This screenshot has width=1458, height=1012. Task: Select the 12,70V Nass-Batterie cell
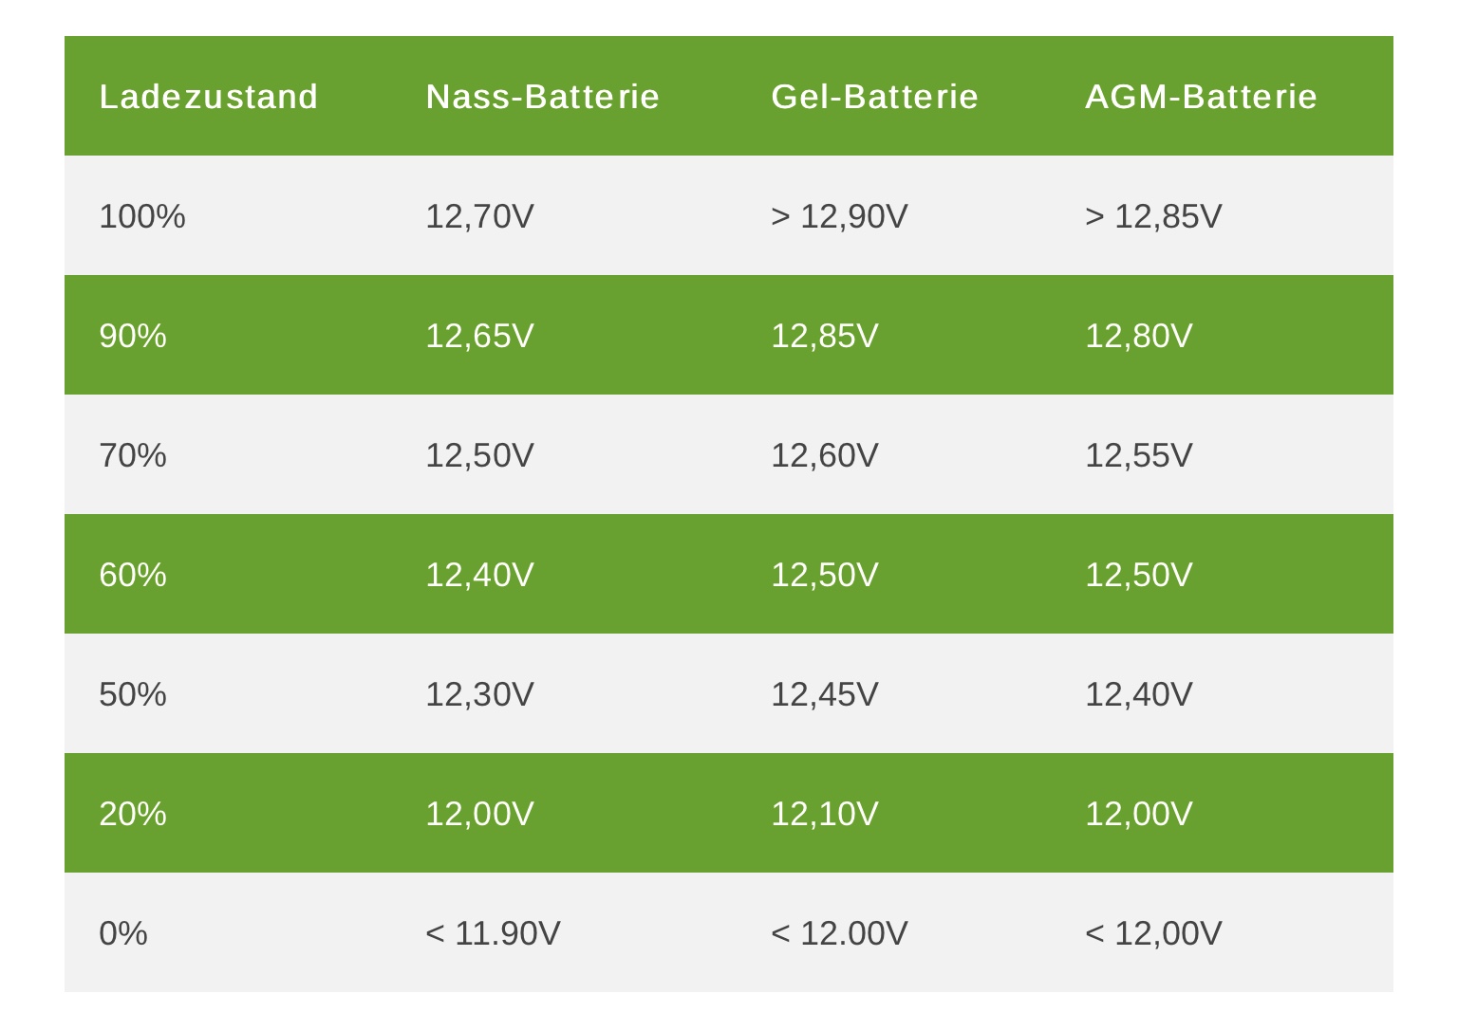pyautogui.click(x=479, y=216)
